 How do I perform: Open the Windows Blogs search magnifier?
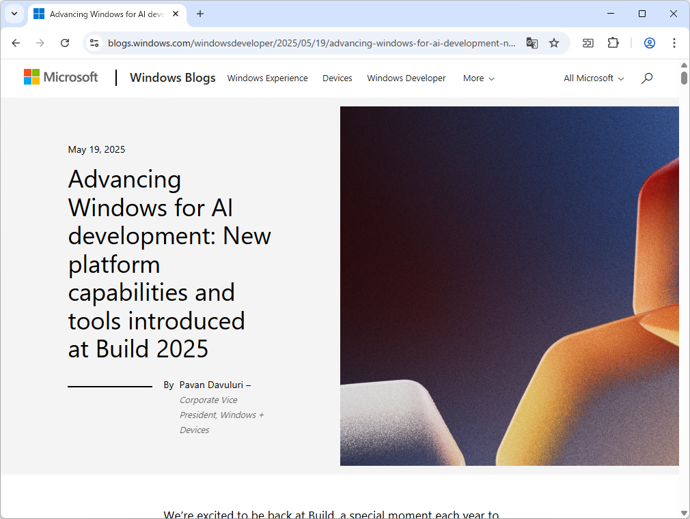646,78
